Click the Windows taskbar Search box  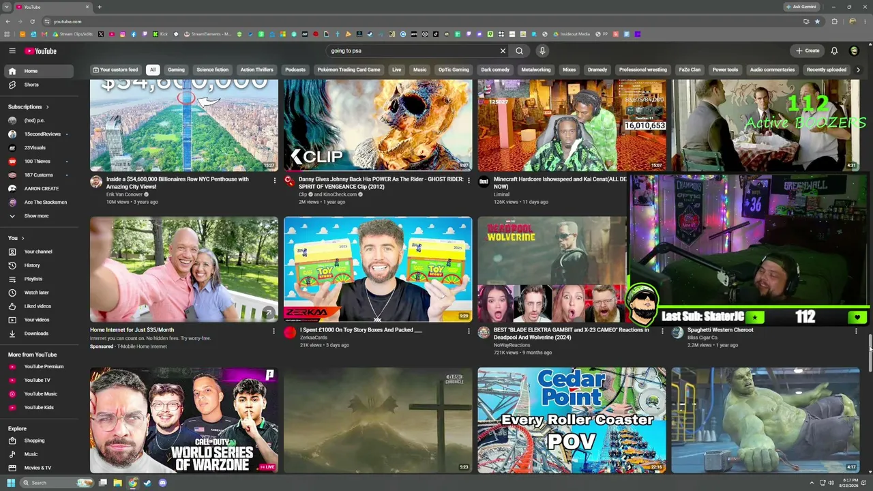coord(57,483)
